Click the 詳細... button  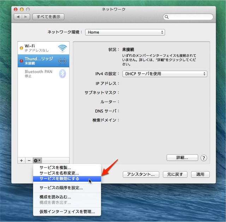(182, 158)
